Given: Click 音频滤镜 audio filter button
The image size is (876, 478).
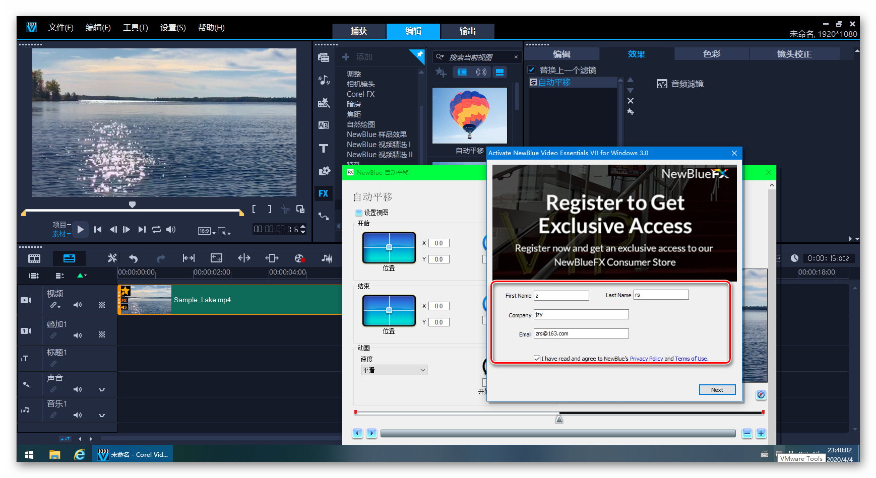Looking at the screenshot, I should (680, 84).
